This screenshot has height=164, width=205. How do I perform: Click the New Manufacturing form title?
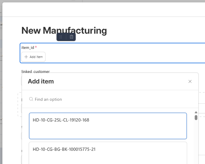point(64,30)
